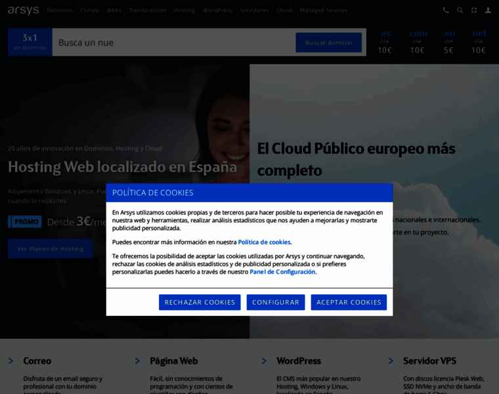The height and width of the screenshot is (394, 499).
Task: Open the Tienda online menu
Action: point(148,11)
